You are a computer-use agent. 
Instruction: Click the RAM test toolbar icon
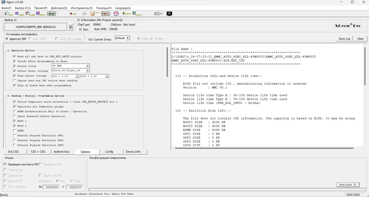coord(84,14)
